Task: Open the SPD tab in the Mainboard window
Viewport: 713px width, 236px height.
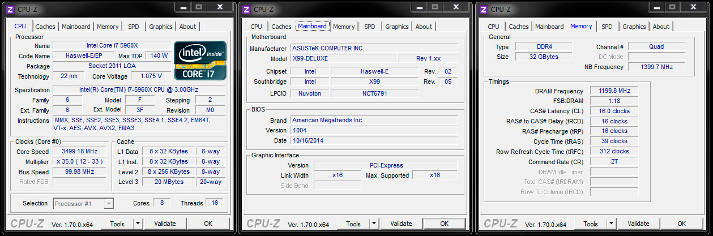Action: (x=370, y=27)
